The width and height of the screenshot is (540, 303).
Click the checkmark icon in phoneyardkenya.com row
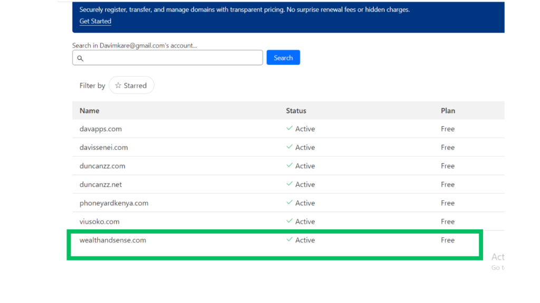tap(290, 203)
